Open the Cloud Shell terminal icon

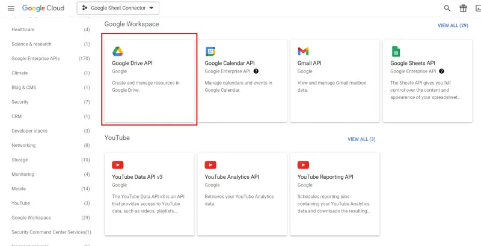coord(477,8)
